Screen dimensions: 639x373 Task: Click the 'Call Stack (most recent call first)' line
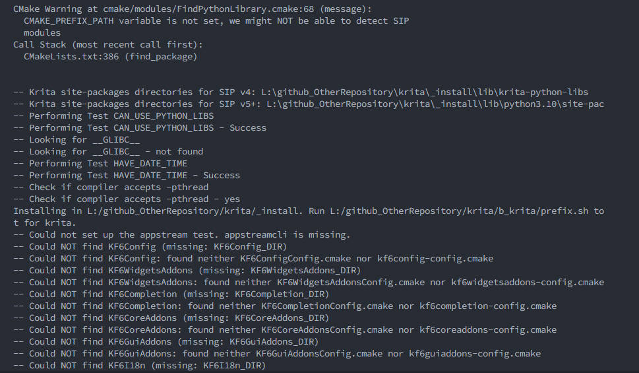108,45
